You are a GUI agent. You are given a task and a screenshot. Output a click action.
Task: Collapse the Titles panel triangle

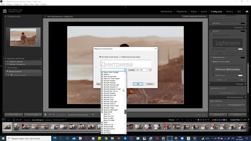point(246,27)
